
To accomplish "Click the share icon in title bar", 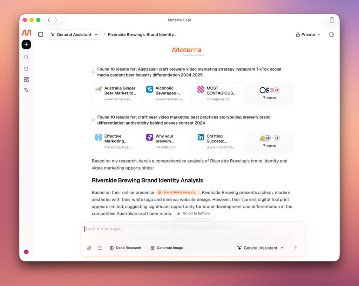I will click(x=332, y=20).
